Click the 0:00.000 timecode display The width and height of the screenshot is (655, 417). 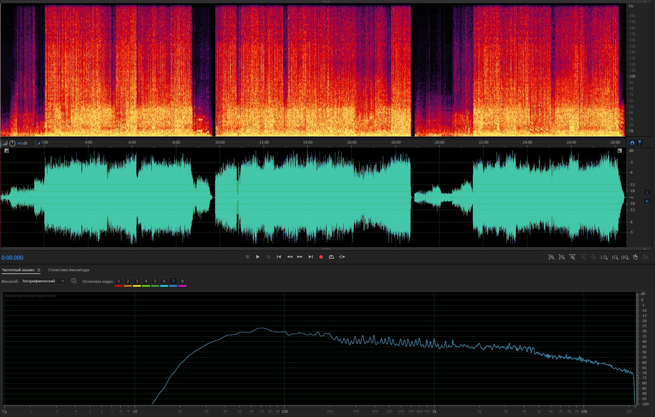pyautogui.click(x=13, y=258)
